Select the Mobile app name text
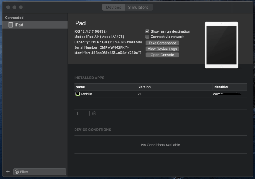This screenshot has height=179, width=255. point(86,94)
